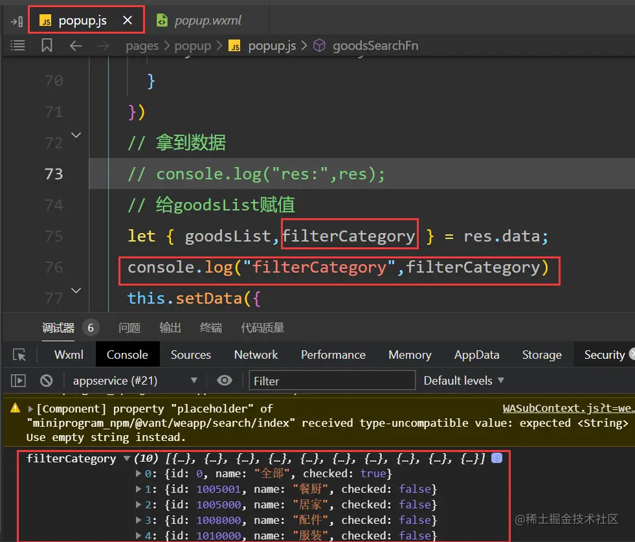Collapse the code fold at line 72
Screen dimensions: 635x542
click(76, 135)
